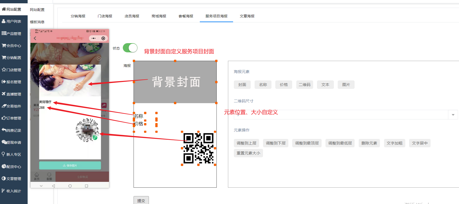This screenshot has height=204, width=459.
Task: Add 价格 poster element
Action: click(284, 85)
